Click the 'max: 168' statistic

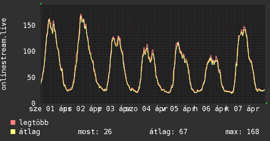coord(242,132)
